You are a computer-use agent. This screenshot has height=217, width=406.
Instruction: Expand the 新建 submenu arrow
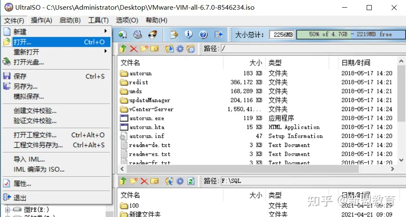pyautogui.click(x=105, y=32)
